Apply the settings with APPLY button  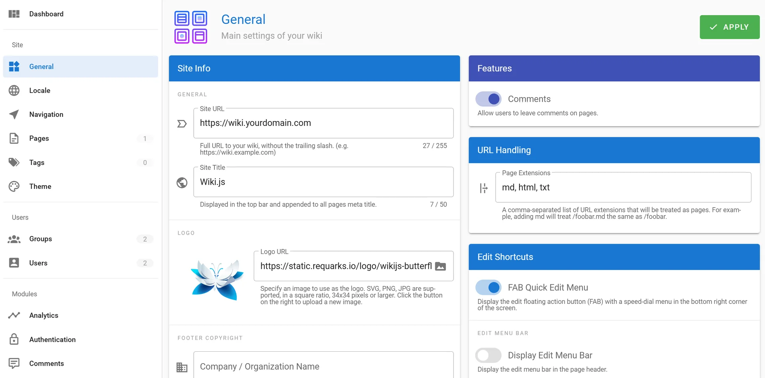[730, 27]
